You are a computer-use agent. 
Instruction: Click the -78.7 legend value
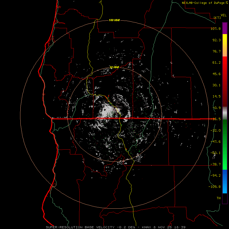216,164
